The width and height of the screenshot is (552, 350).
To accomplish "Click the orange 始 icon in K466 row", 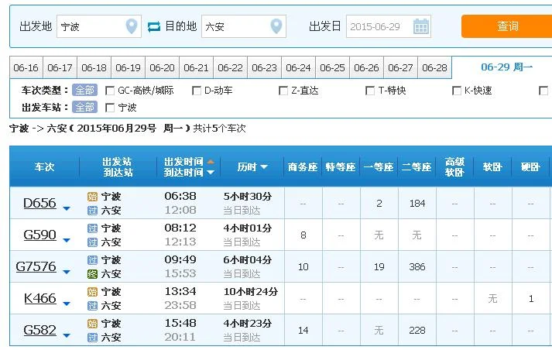I will (92, 292).
